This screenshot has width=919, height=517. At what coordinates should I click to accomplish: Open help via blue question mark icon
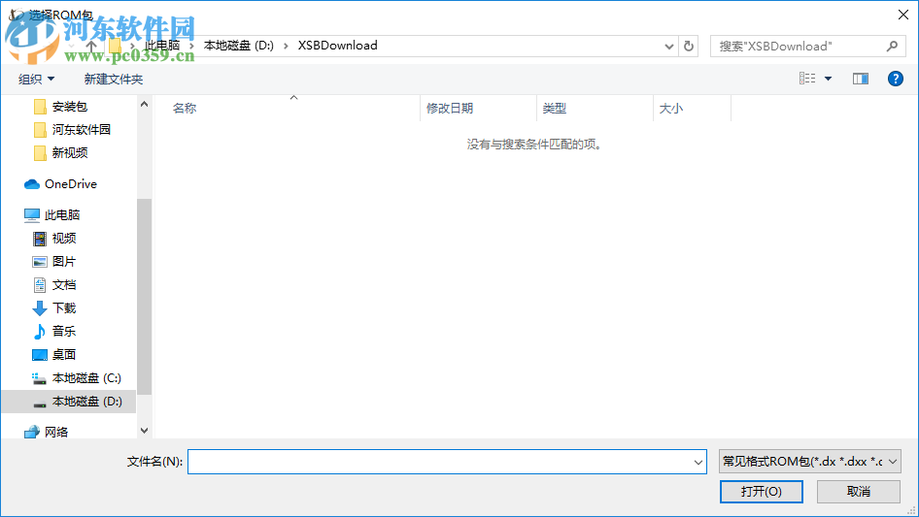(x=895, y=79)
